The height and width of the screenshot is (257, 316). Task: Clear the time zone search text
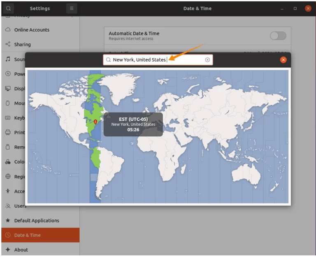pos(207,60)
